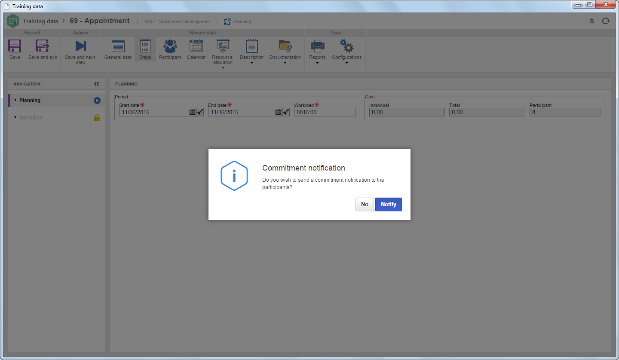Collapse the Navigation panel
619x360 pixels.
pyautogui.click(x=97, y=84)
